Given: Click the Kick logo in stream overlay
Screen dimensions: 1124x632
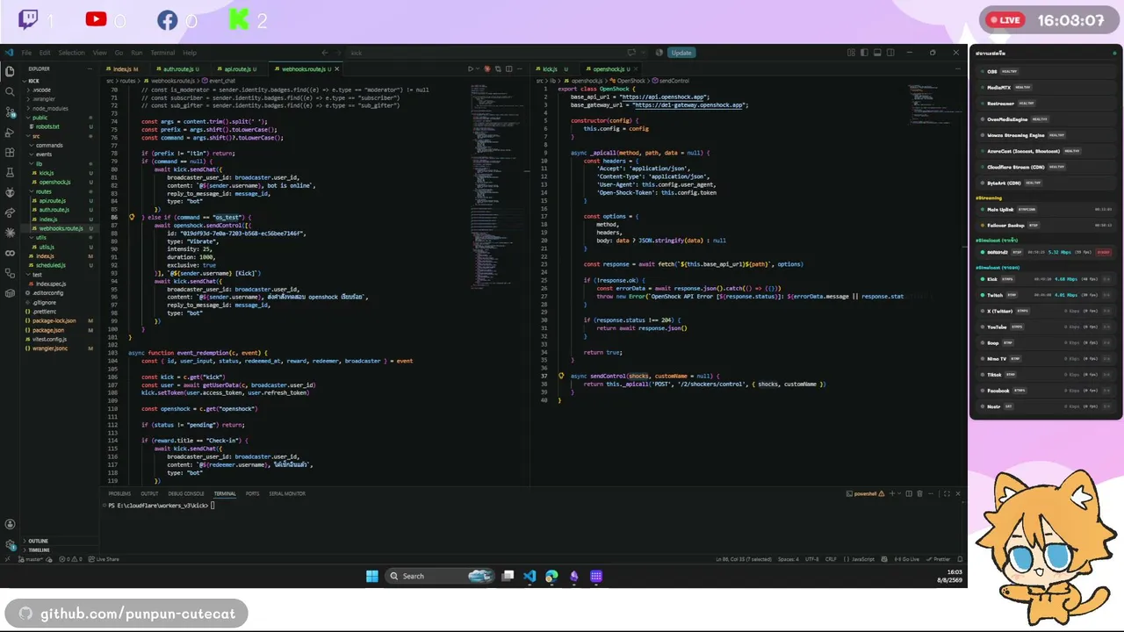Looking at the screenshot, I should click(239, 19).
